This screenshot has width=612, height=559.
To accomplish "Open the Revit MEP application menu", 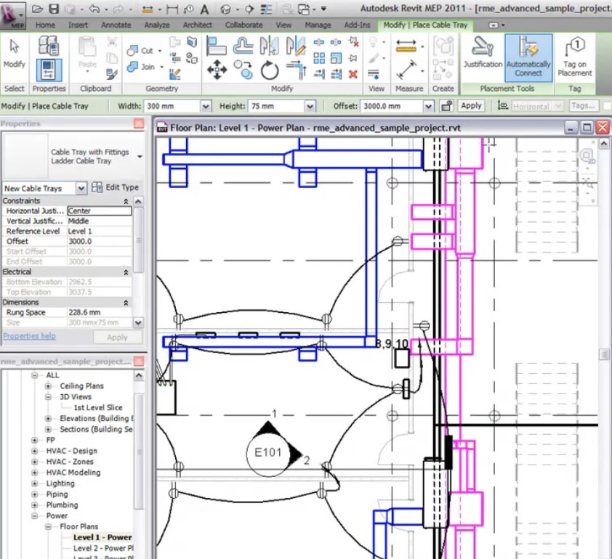I will 12,15.
